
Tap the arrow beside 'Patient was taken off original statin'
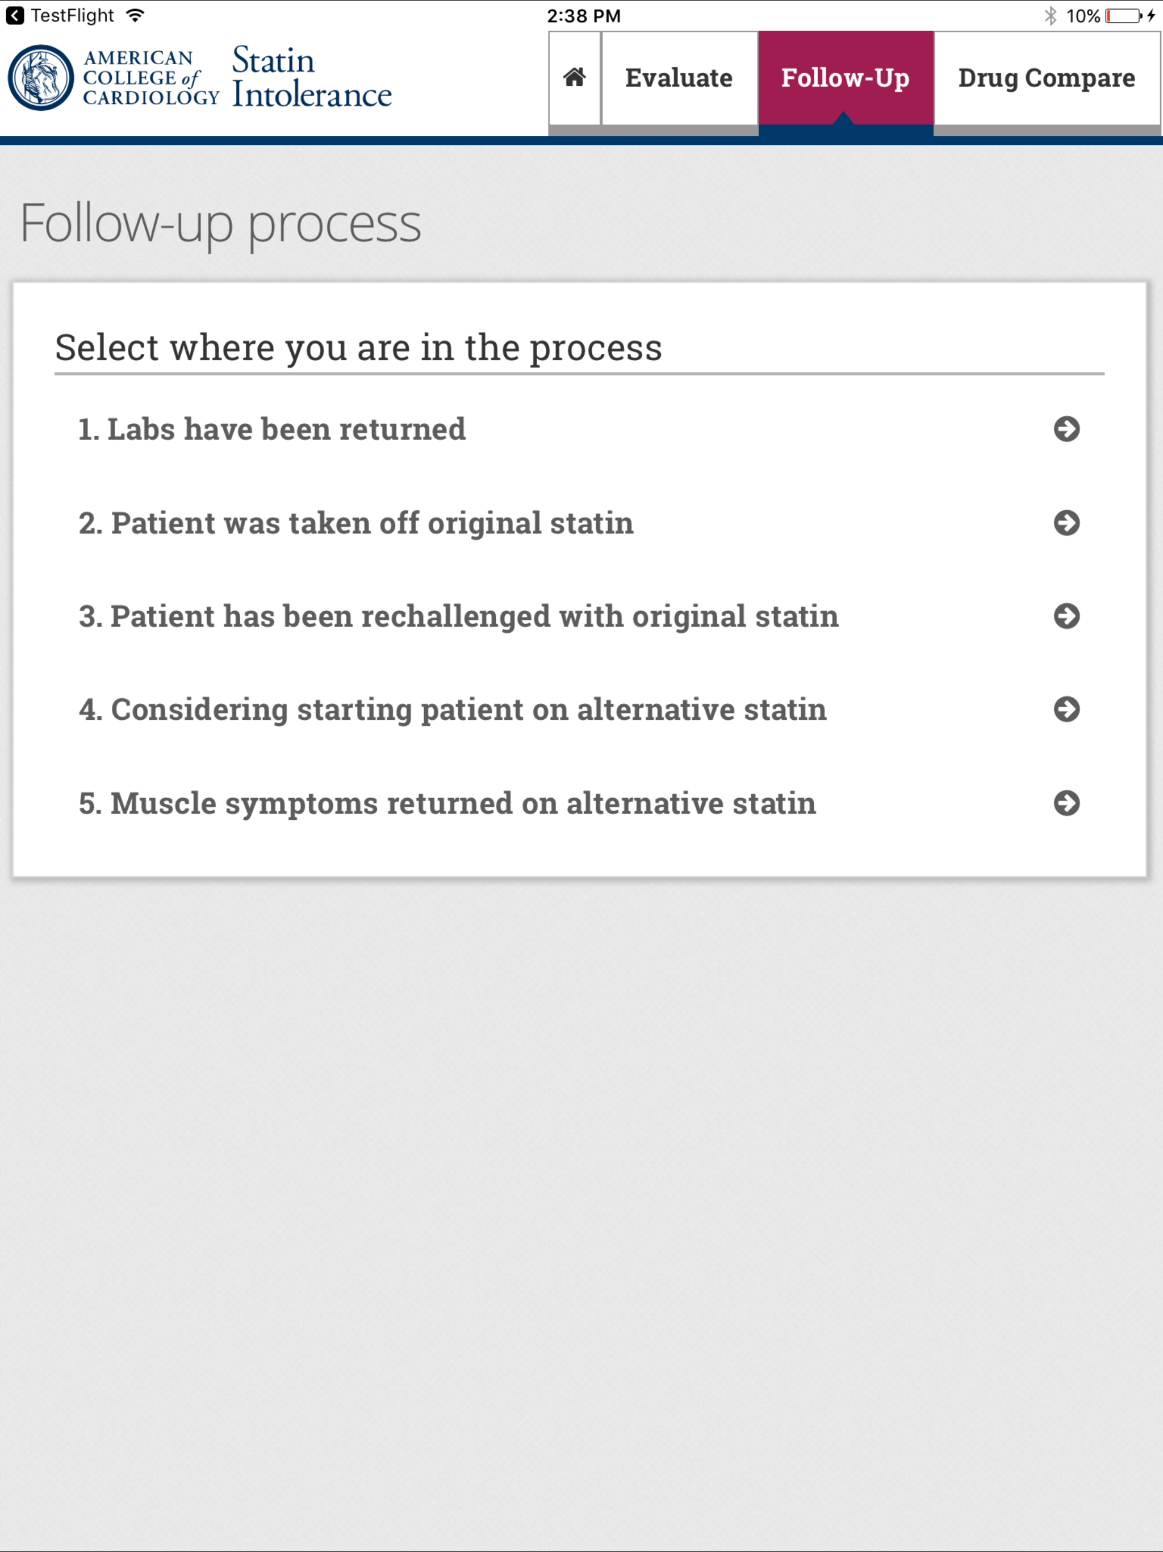pos(1067,523)
